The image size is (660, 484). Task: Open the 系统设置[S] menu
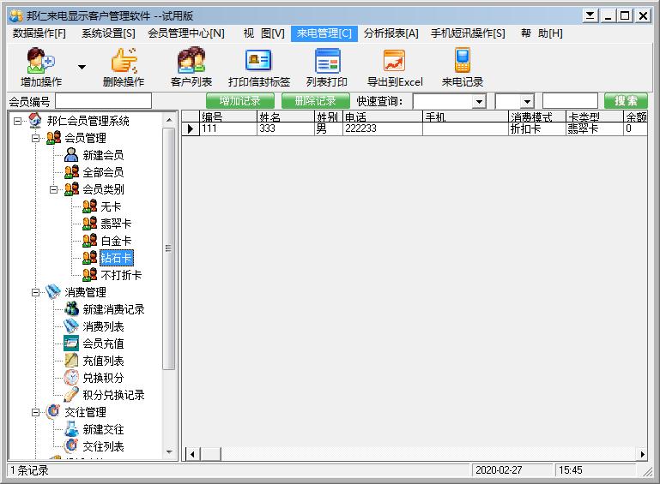tap(108, 33)
